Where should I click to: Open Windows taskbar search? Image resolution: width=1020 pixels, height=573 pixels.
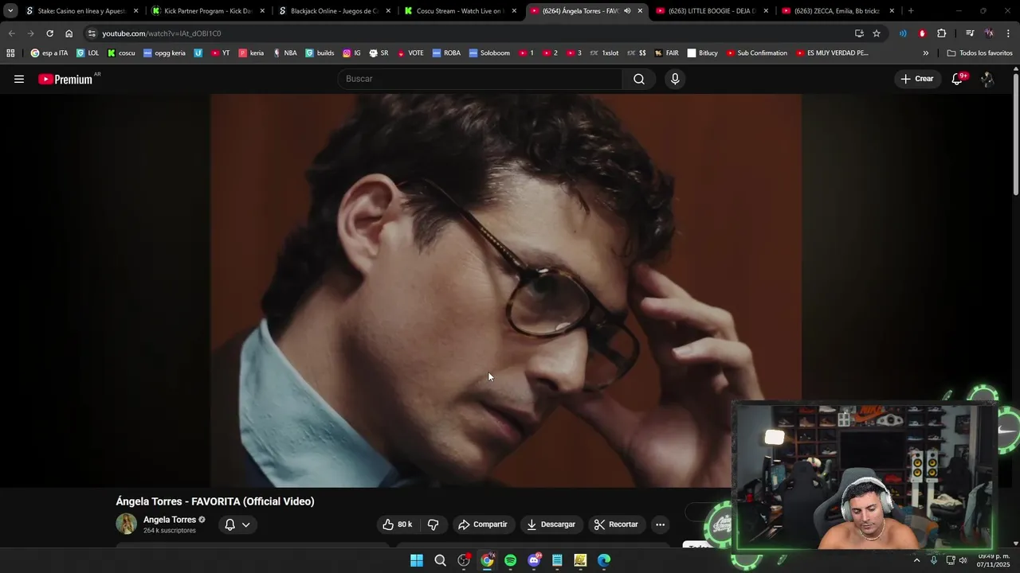(x=440, y=560)
